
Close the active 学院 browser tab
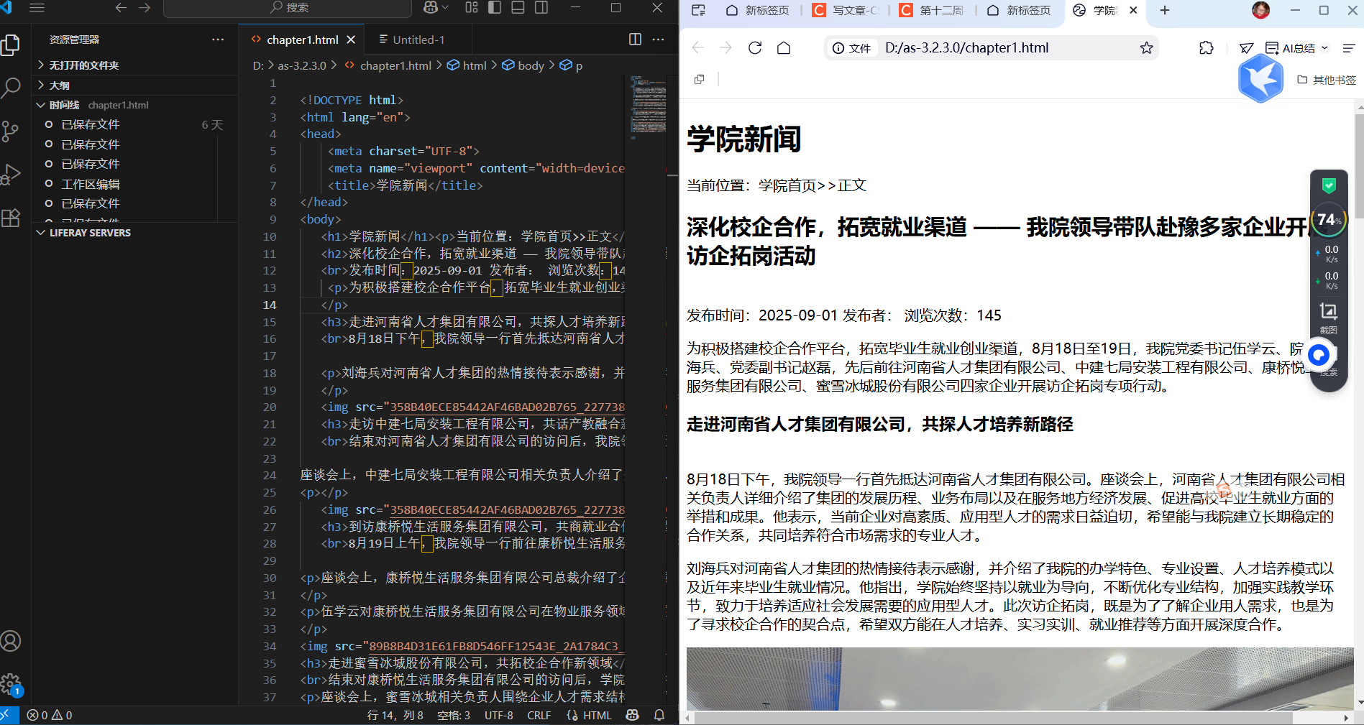[1133, 10]
